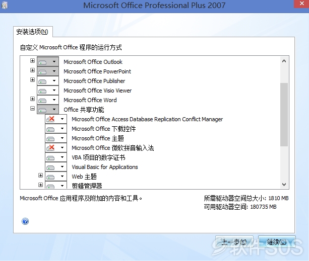
Task: Click red X icon beside 微软拼音输入法
Action: click(x=50, y=148)
